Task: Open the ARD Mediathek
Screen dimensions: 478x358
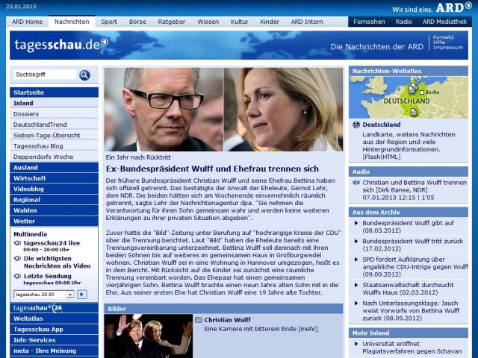Action: pyautogui.click(x=445, y=22)
